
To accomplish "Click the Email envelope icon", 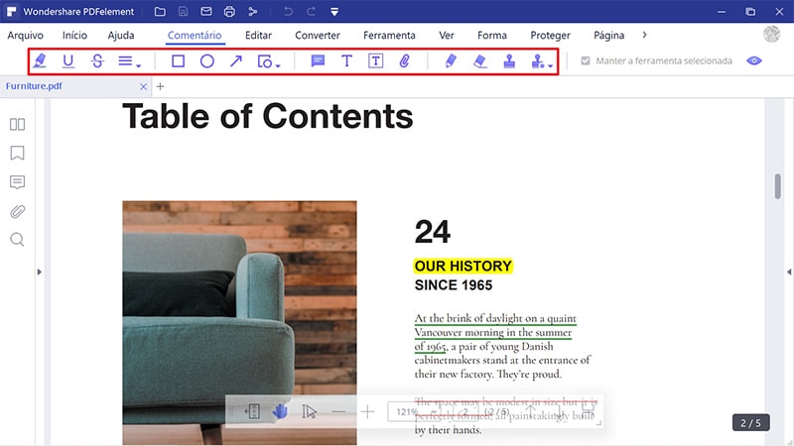I will pyautogui.click(x=206, y=11).
